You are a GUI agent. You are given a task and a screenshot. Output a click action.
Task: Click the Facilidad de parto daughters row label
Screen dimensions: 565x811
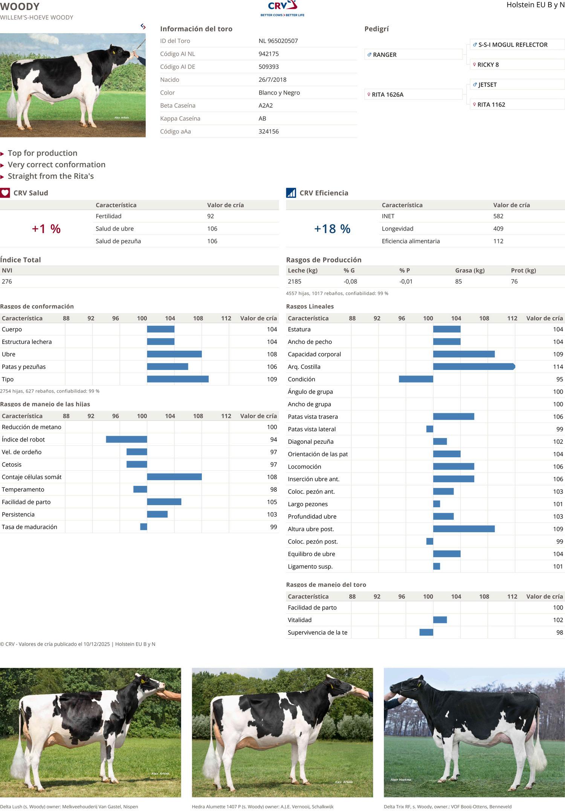[26, 502]
